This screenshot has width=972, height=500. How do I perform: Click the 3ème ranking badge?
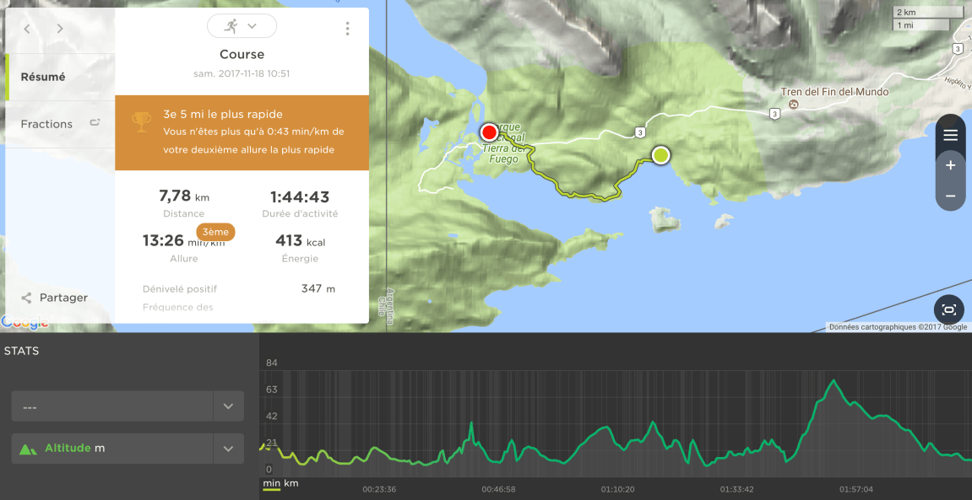[x=215, y=231]
